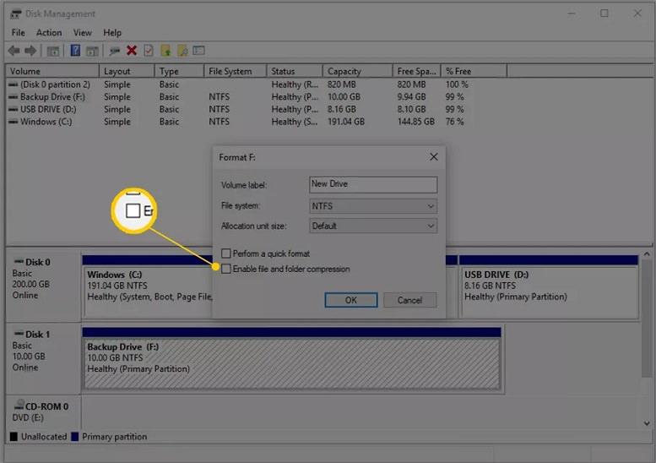656x463 pixels.
Task: Click the Disk 1 drive icon
Action: coord(19,334)
